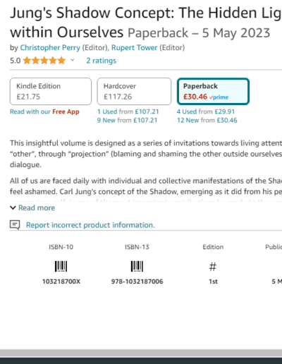Click the Read more chevron arrow

coord(13,207)
